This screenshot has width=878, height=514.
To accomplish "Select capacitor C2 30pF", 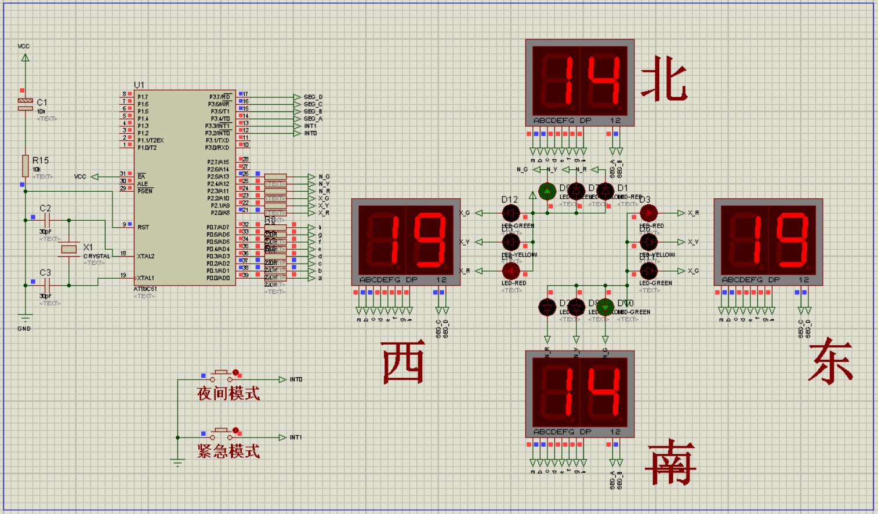I will [x=47, y=220].
